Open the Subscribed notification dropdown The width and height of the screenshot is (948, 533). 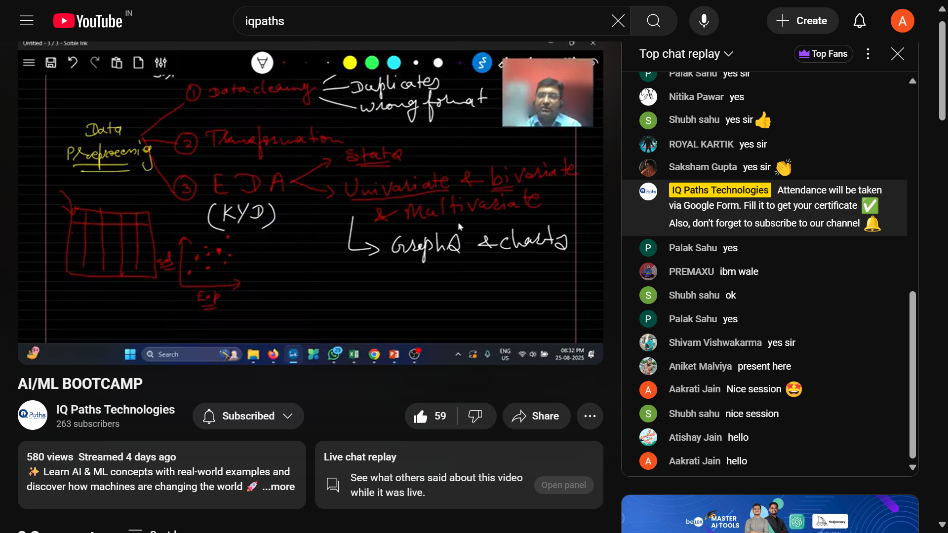click(x=248, y=416)
